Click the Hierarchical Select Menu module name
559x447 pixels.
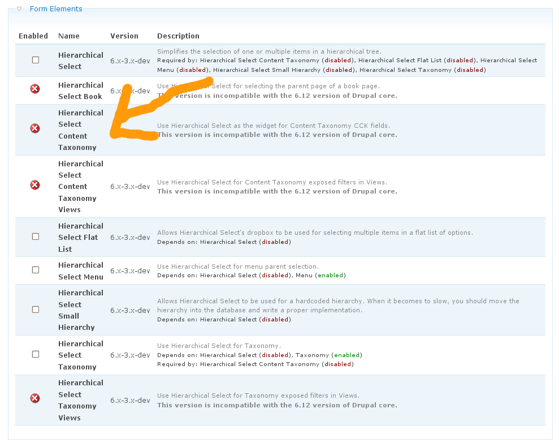point(80,270)
